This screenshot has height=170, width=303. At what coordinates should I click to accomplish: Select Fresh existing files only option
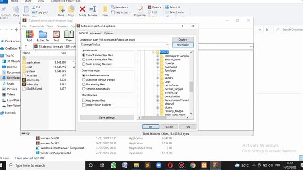click(x=84, y=64)
